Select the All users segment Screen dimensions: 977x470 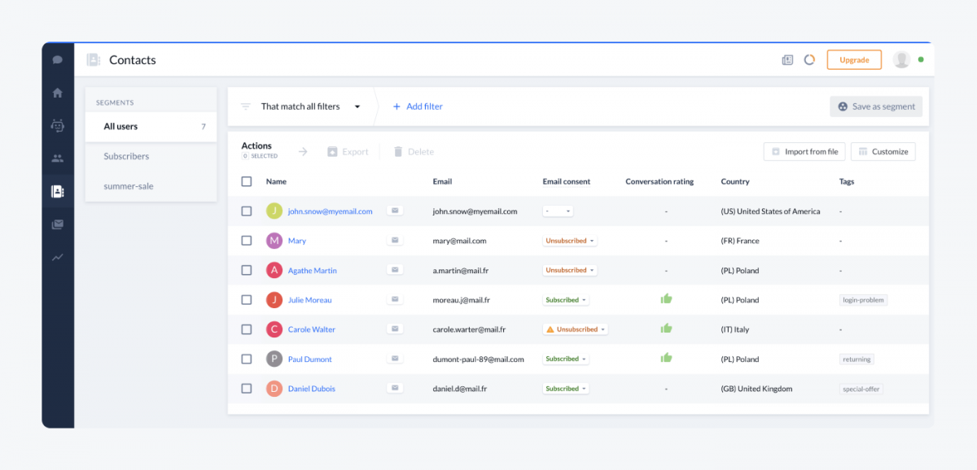pyautogui.click(x=151, y=126)
